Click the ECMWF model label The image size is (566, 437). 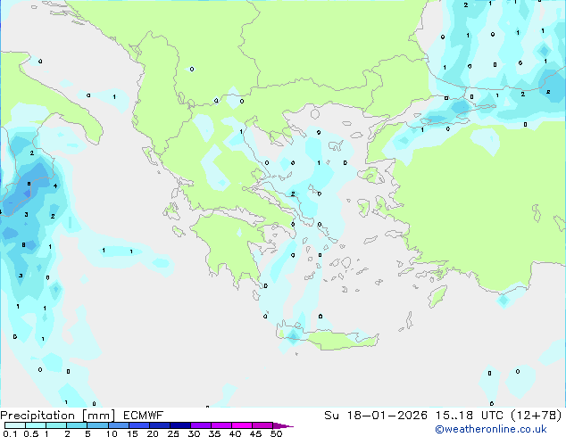pos(144,416)
